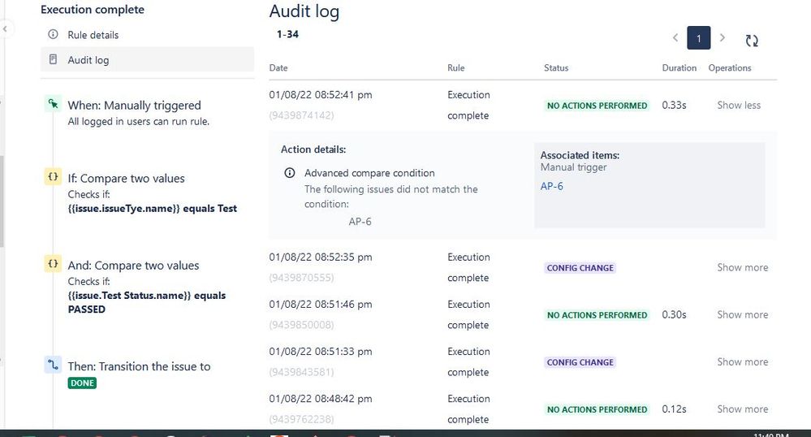Select the manual trigger cursor icon

(x=53, y=104)
